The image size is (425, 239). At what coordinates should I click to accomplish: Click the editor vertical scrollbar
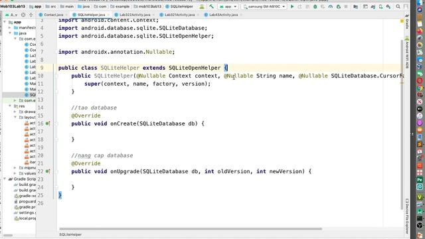[402, 125]
